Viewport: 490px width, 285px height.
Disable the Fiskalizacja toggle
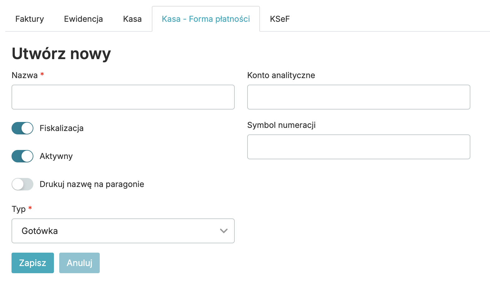(x=22, y=128)
